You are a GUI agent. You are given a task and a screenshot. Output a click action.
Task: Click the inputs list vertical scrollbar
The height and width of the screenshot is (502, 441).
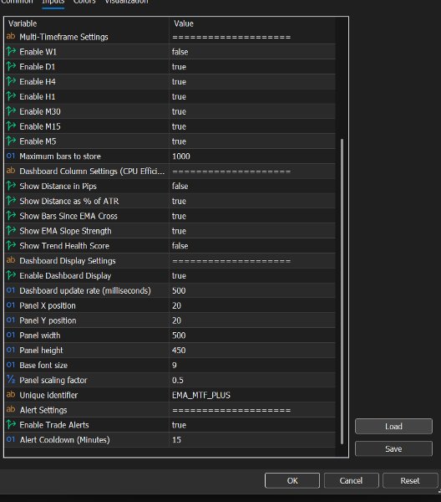342,291
